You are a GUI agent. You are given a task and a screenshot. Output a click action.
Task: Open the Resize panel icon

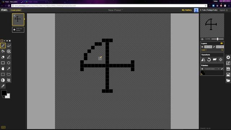click(228, 63)
